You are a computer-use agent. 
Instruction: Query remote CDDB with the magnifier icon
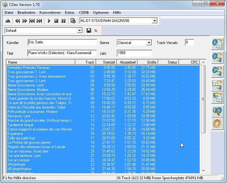(217, 111)
